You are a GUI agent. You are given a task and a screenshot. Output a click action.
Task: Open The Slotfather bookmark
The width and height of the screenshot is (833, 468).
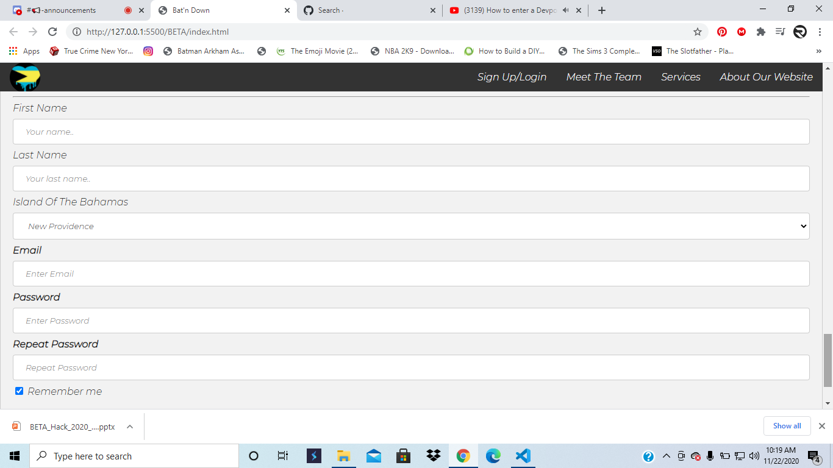[693, 51]
